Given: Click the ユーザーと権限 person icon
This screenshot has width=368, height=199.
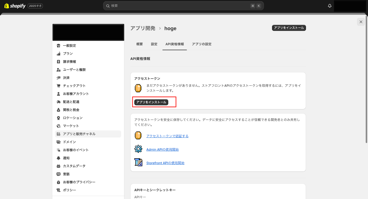Looking at the screenshot, I should coord(59,70).
